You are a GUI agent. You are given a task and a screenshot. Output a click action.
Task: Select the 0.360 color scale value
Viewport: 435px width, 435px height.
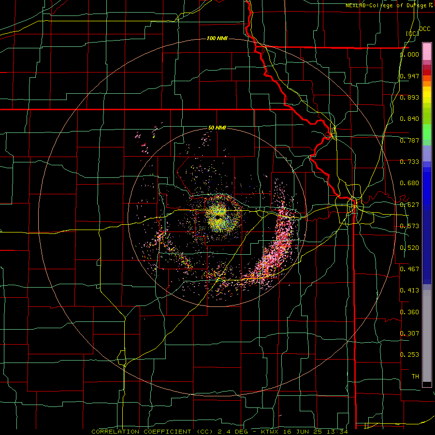pyautogui.click(x=409, y=312)
